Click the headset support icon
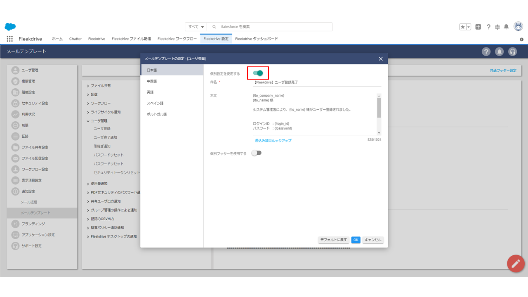 point(513,52)
